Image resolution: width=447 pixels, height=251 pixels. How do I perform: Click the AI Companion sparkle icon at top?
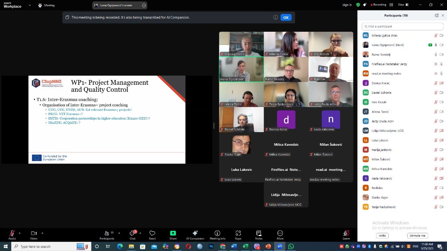(x=365, y=5)
